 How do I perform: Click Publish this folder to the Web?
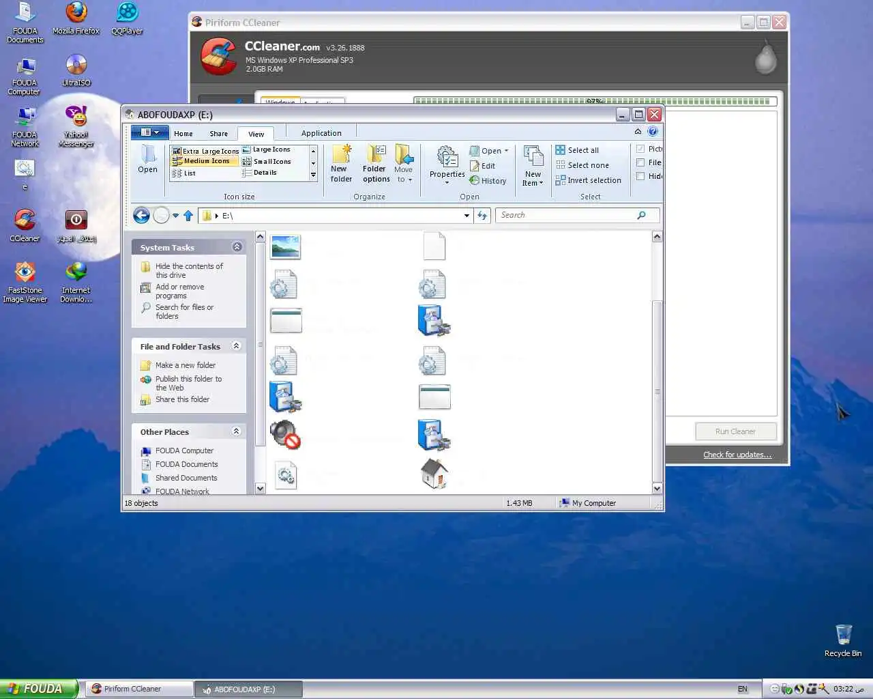tap(188, 383)
